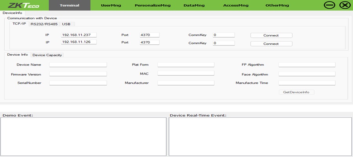
Task: Focus the first Port field
Action: (149, 35)
